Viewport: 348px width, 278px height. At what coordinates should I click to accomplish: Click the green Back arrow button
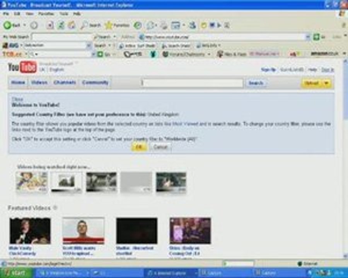tap(7, 25)
